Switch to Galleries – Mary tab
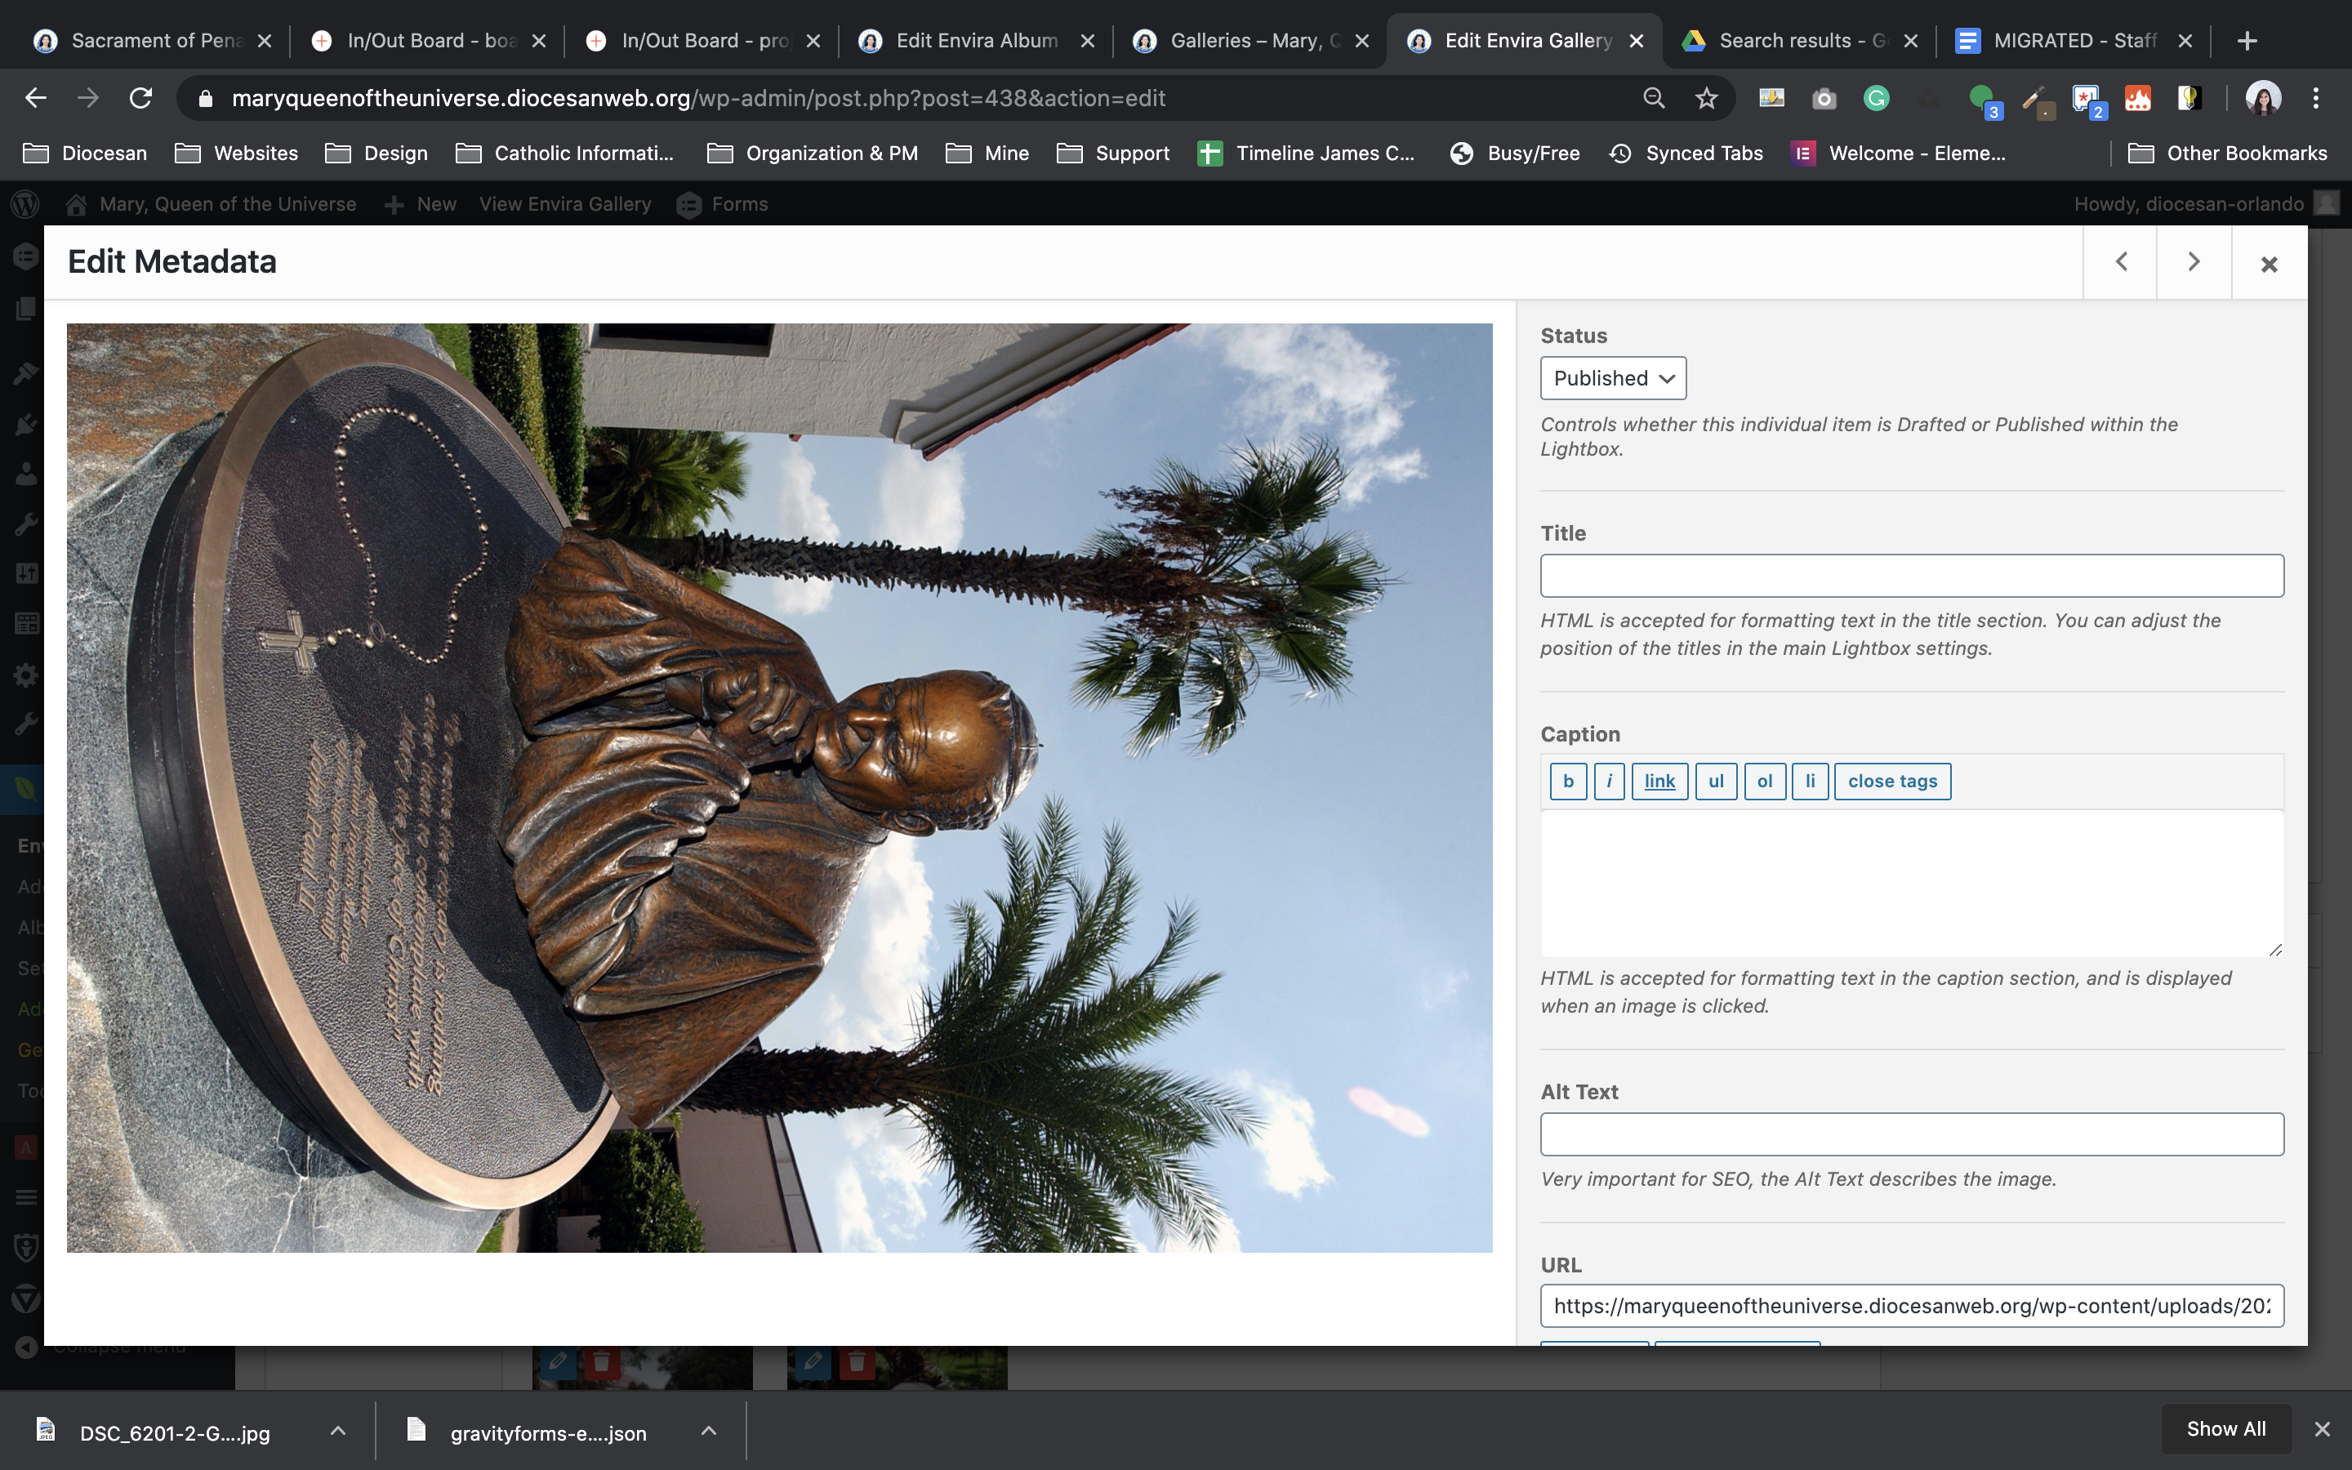The height and width of the screenshot is (1470, 2352). click(x=1254, y=41)
